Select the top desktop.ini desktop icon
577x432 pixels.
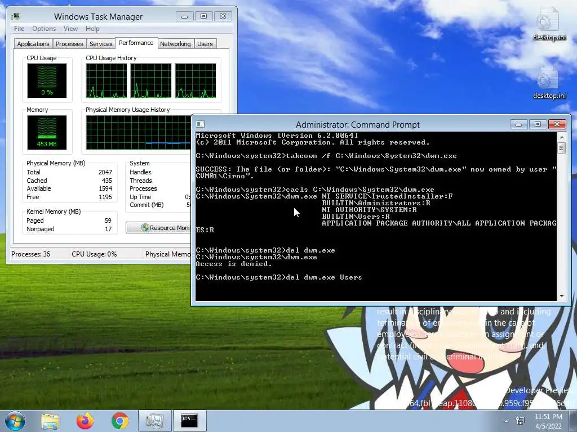[549, 24]
